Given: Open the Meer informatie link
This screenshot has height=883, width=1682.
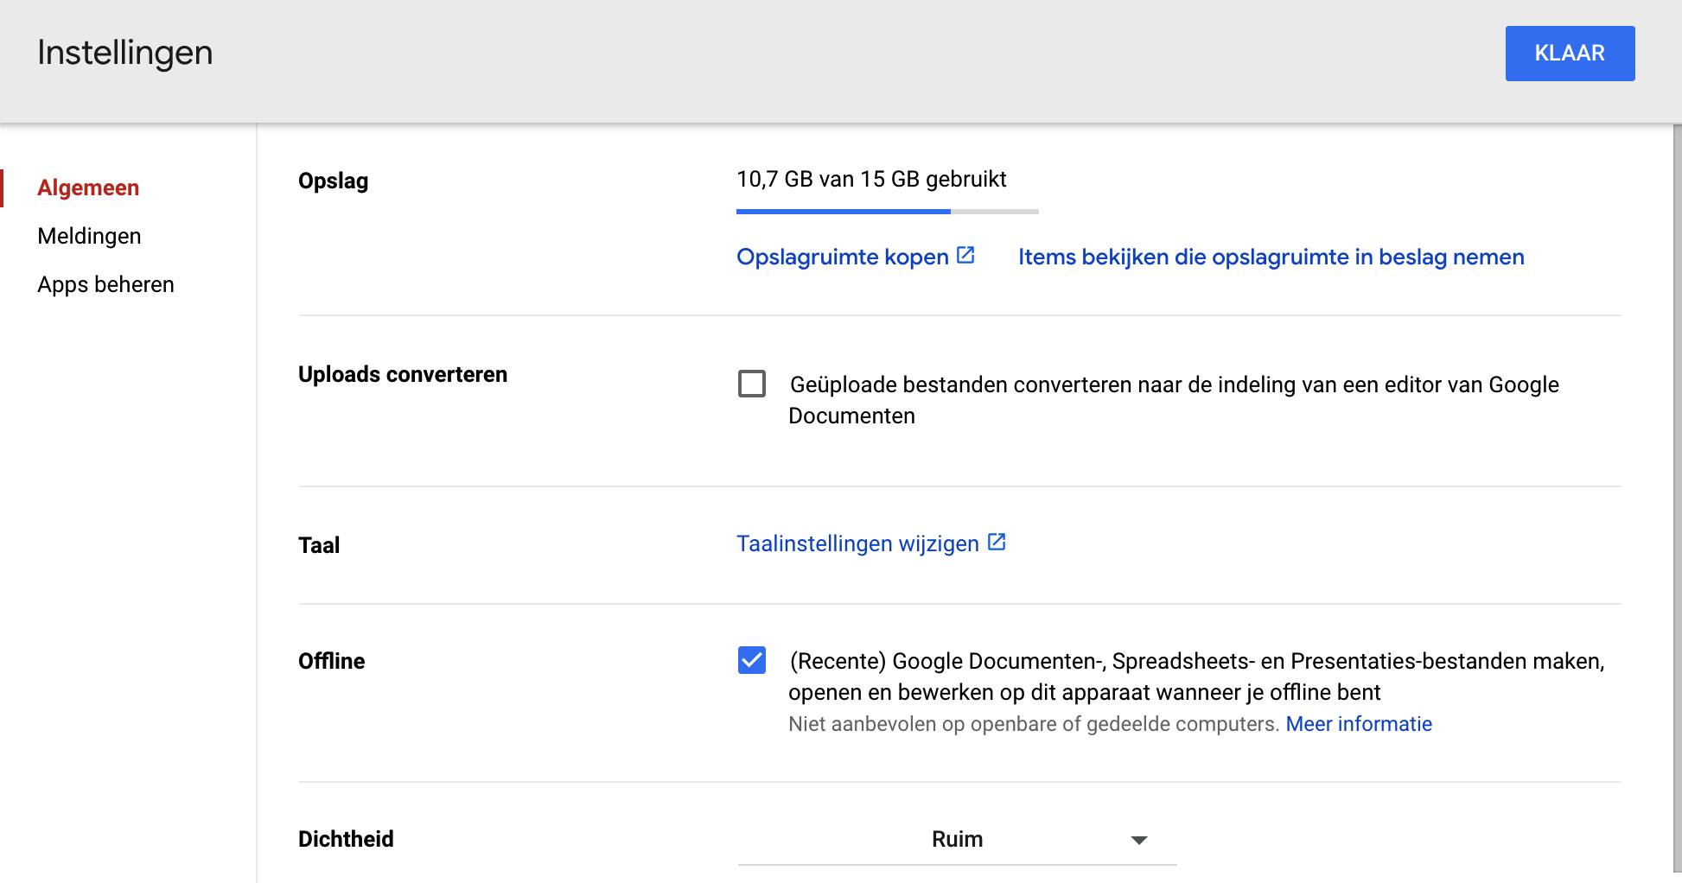Looking at the screenshot, I should [1359, 724].
